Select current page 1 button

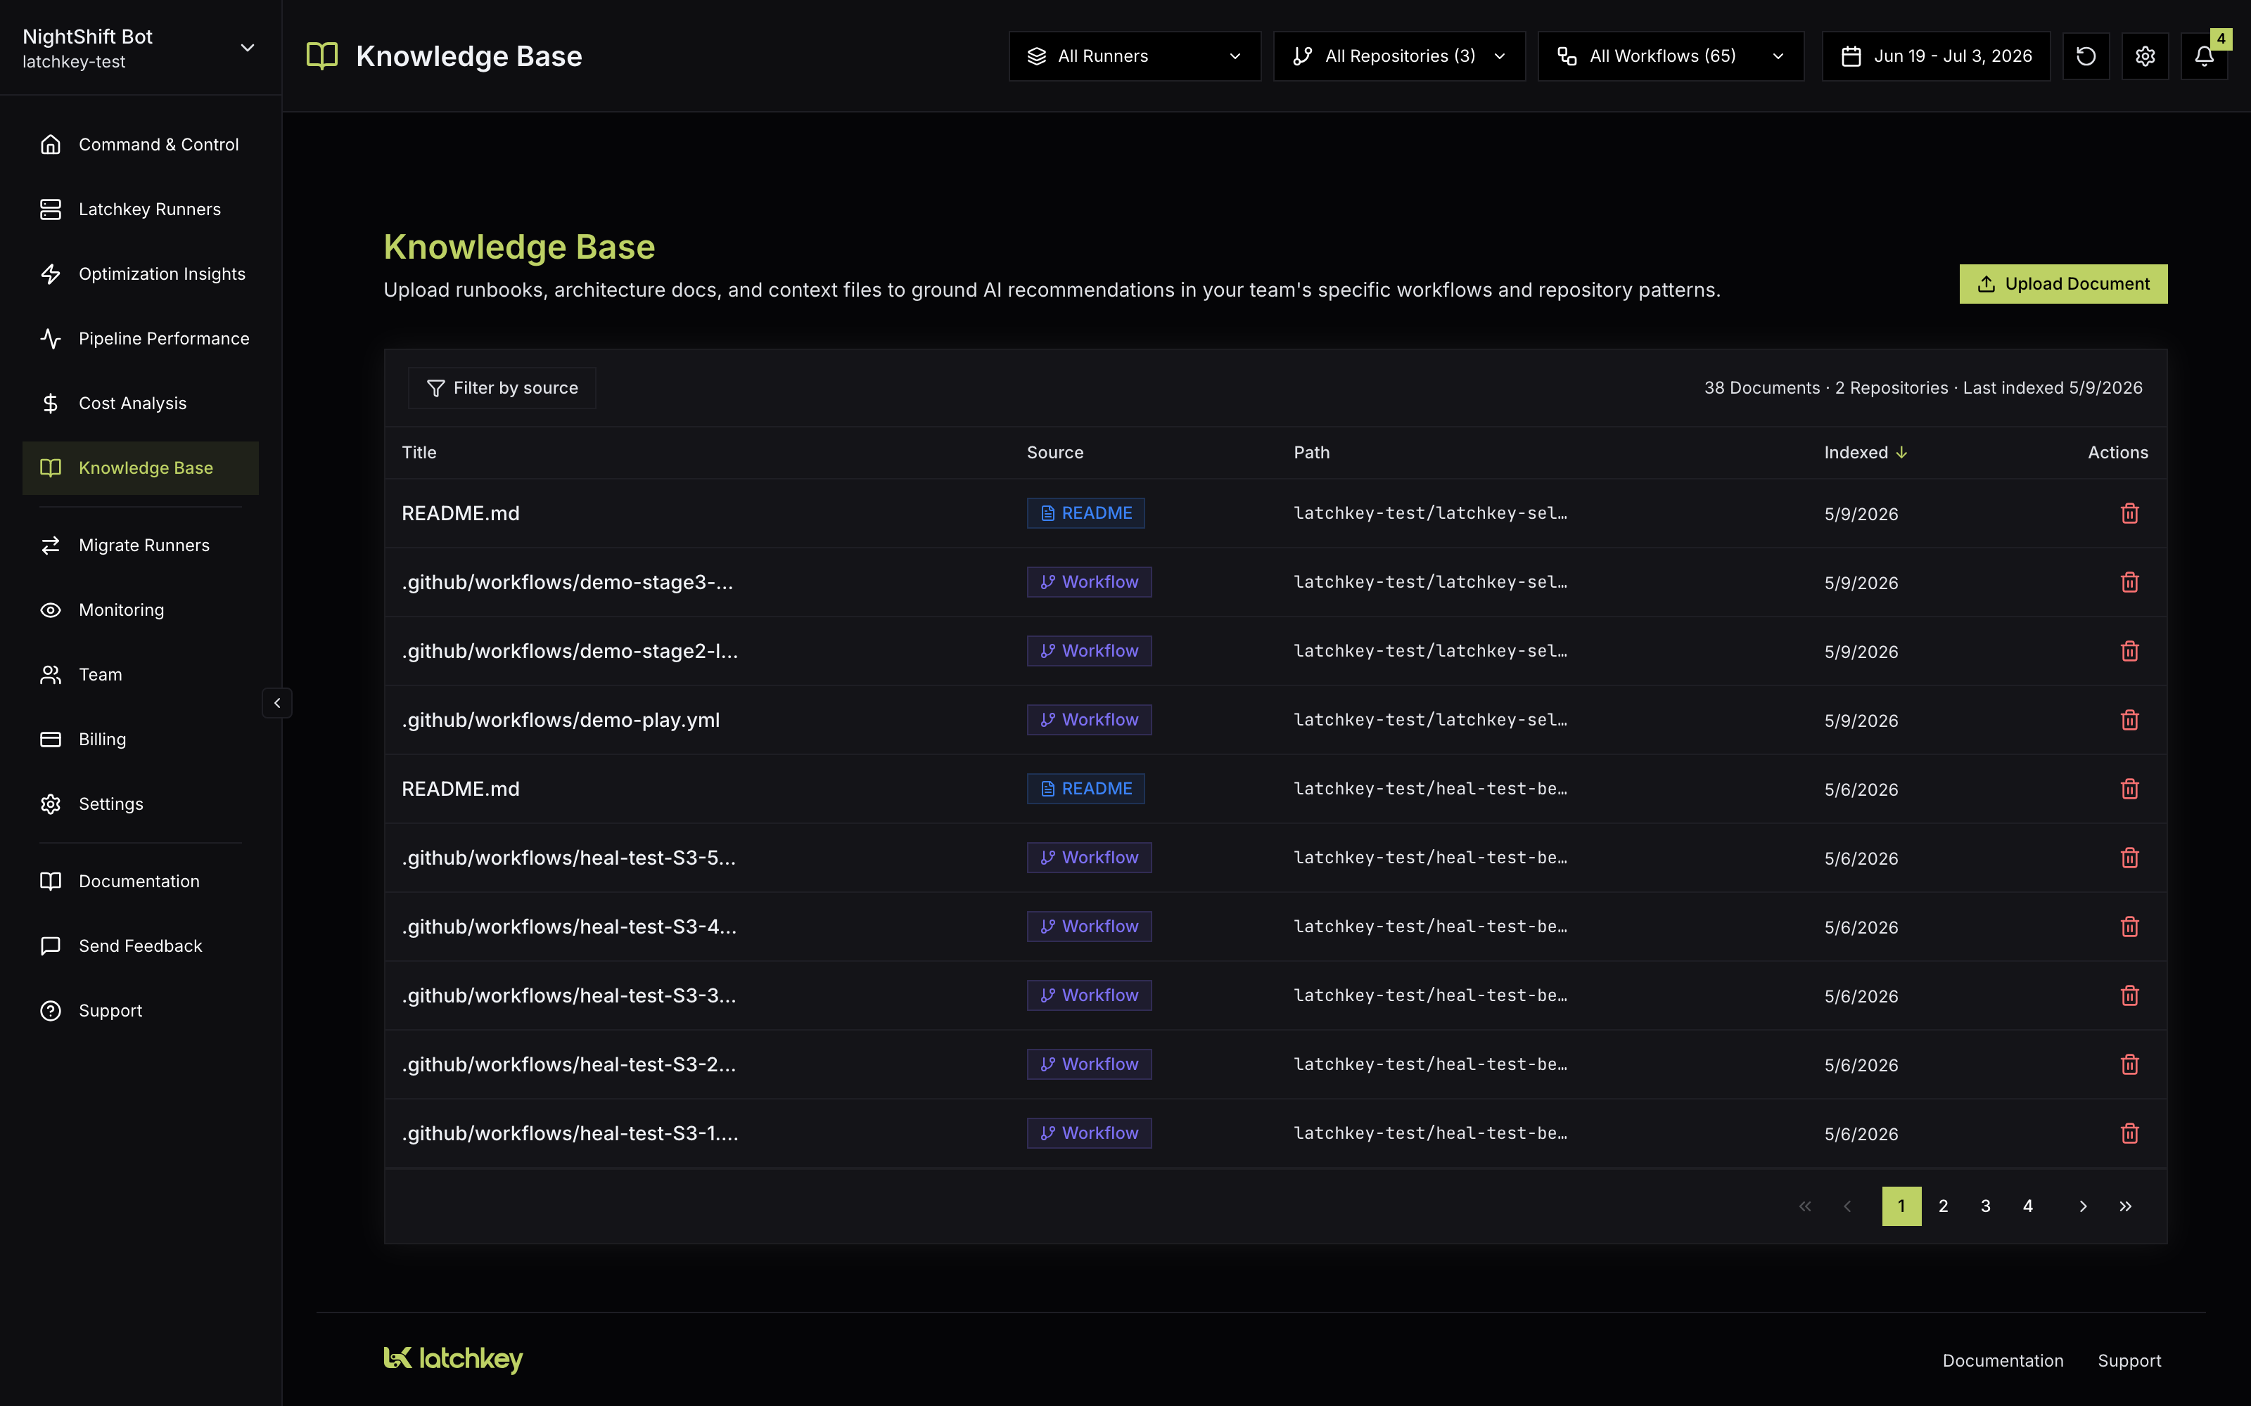pos(1901,1206)
